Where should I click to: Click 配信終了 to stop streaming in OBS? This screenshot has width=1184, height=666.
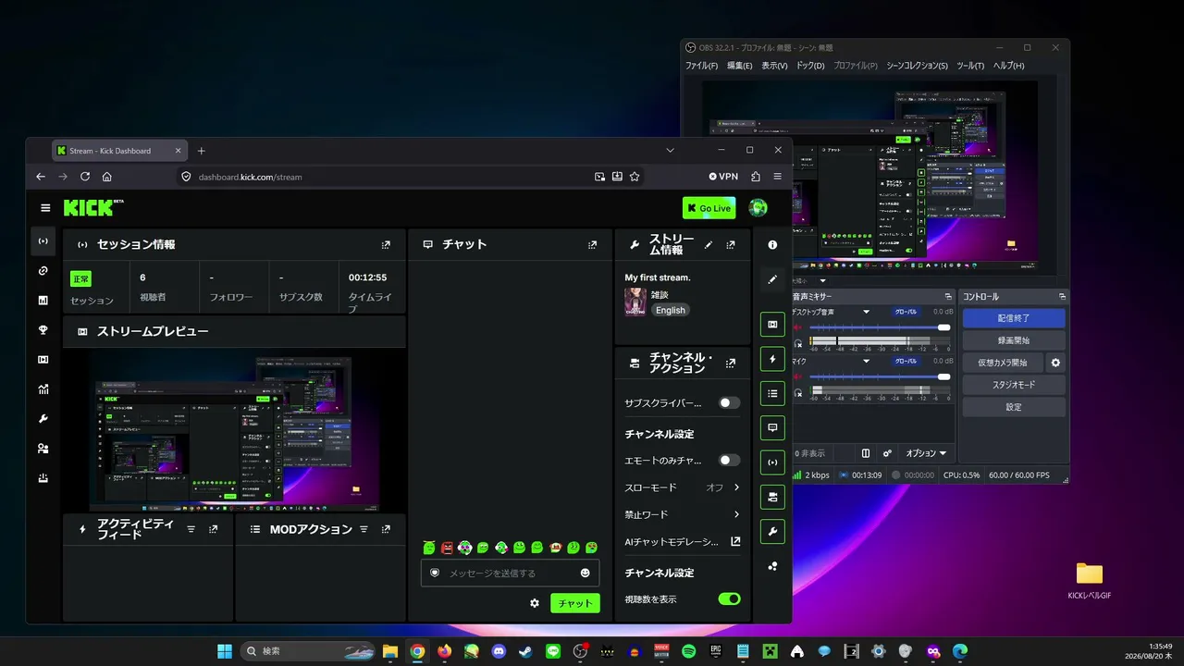pos(1014,318)
